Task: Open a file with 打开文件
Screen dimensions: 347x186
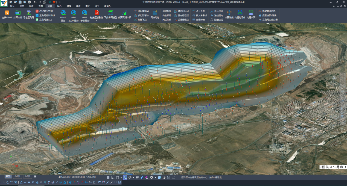Action: click(x=18, y=13)
